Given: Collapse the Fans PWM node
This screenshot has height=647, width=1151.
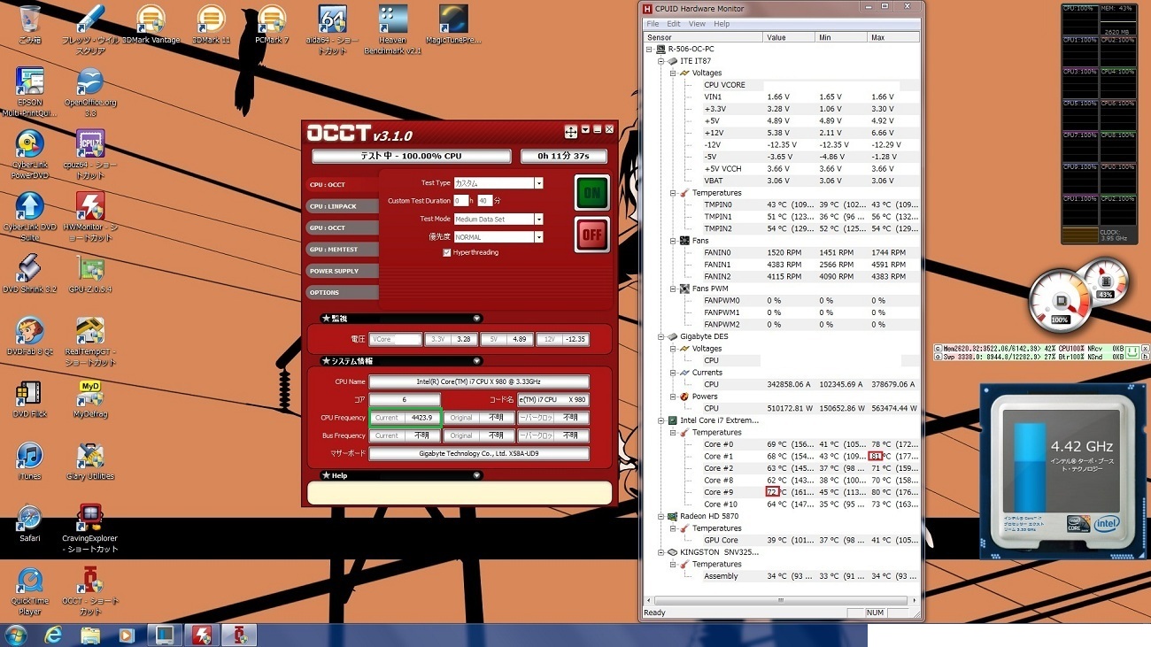Looking at the screenshot, I should (673, 289).
